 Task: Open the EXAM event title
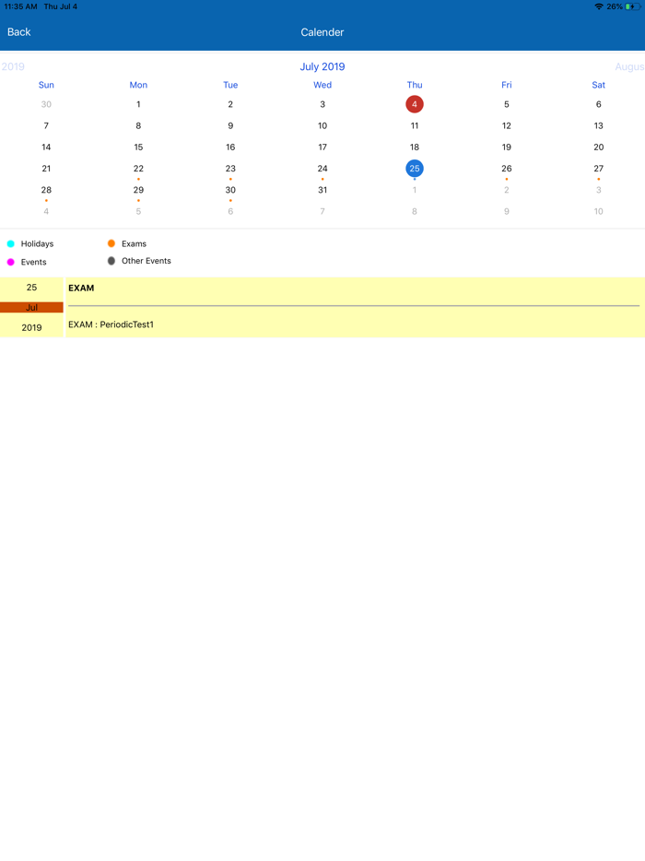(x=81, y=289)
